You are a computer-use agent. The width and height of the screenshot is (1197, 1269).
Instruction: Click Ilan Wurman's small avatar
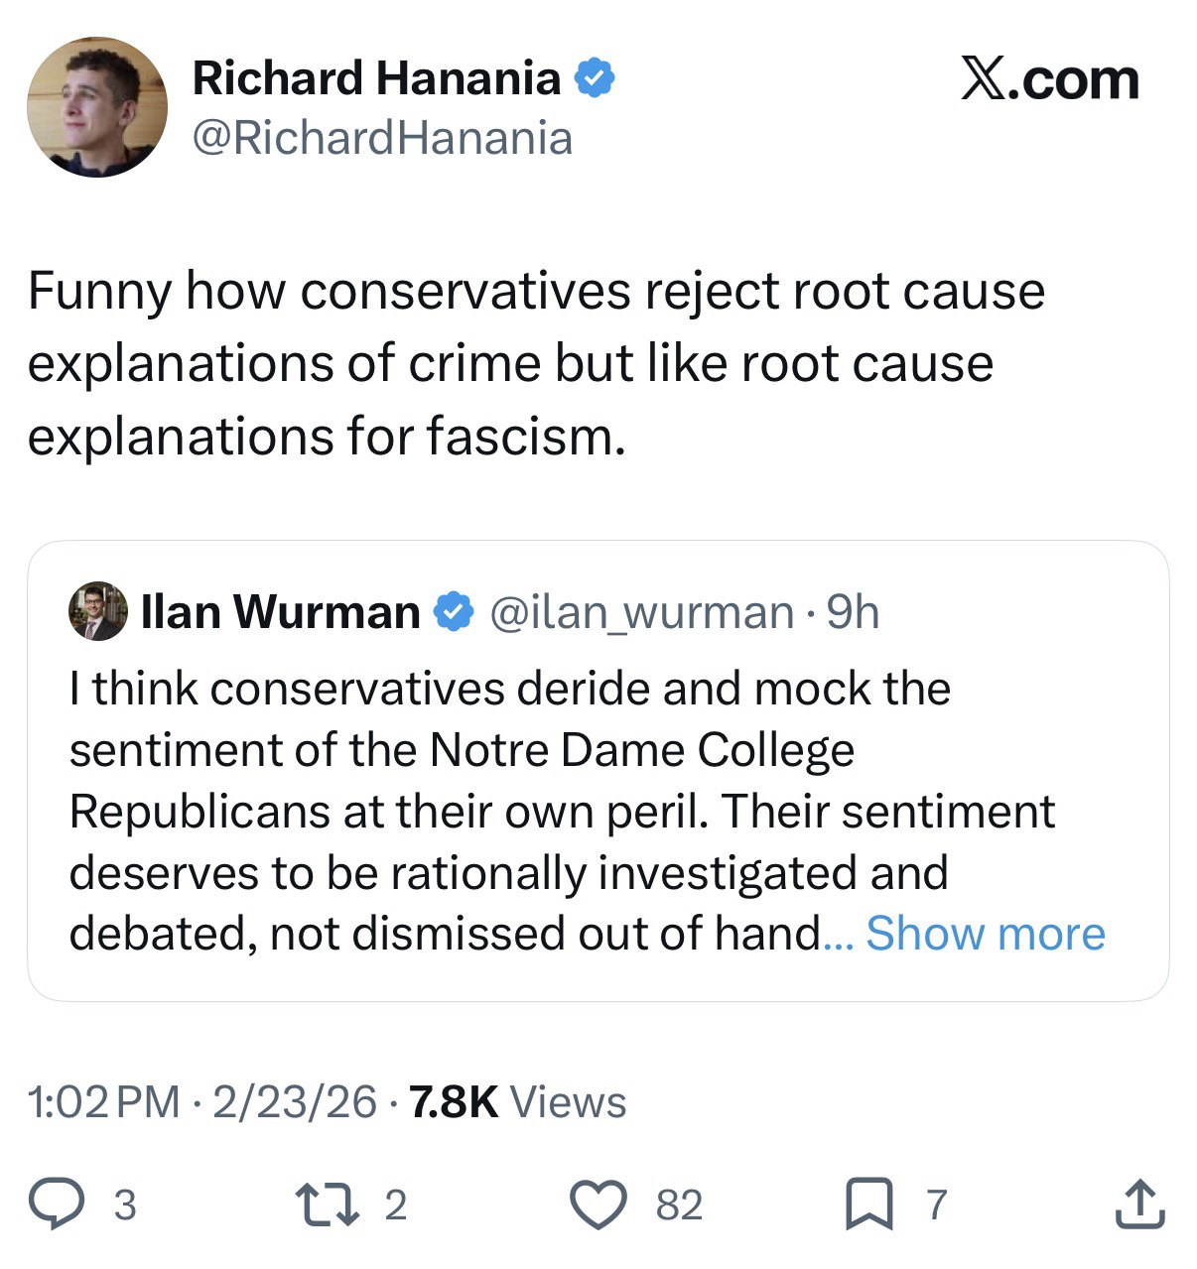click(x=97, y=611)
